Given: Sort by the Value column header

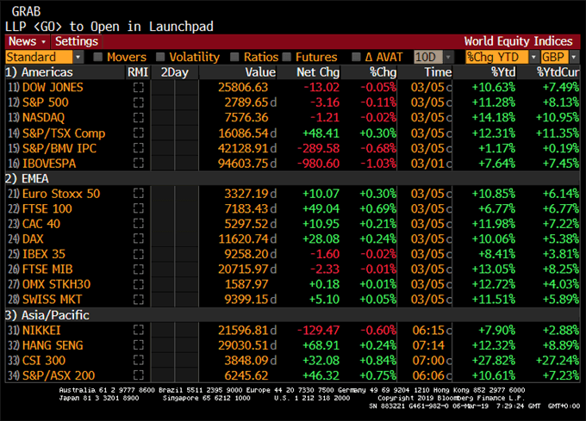Looking at the screenshot, I should [x=260, y=72].
